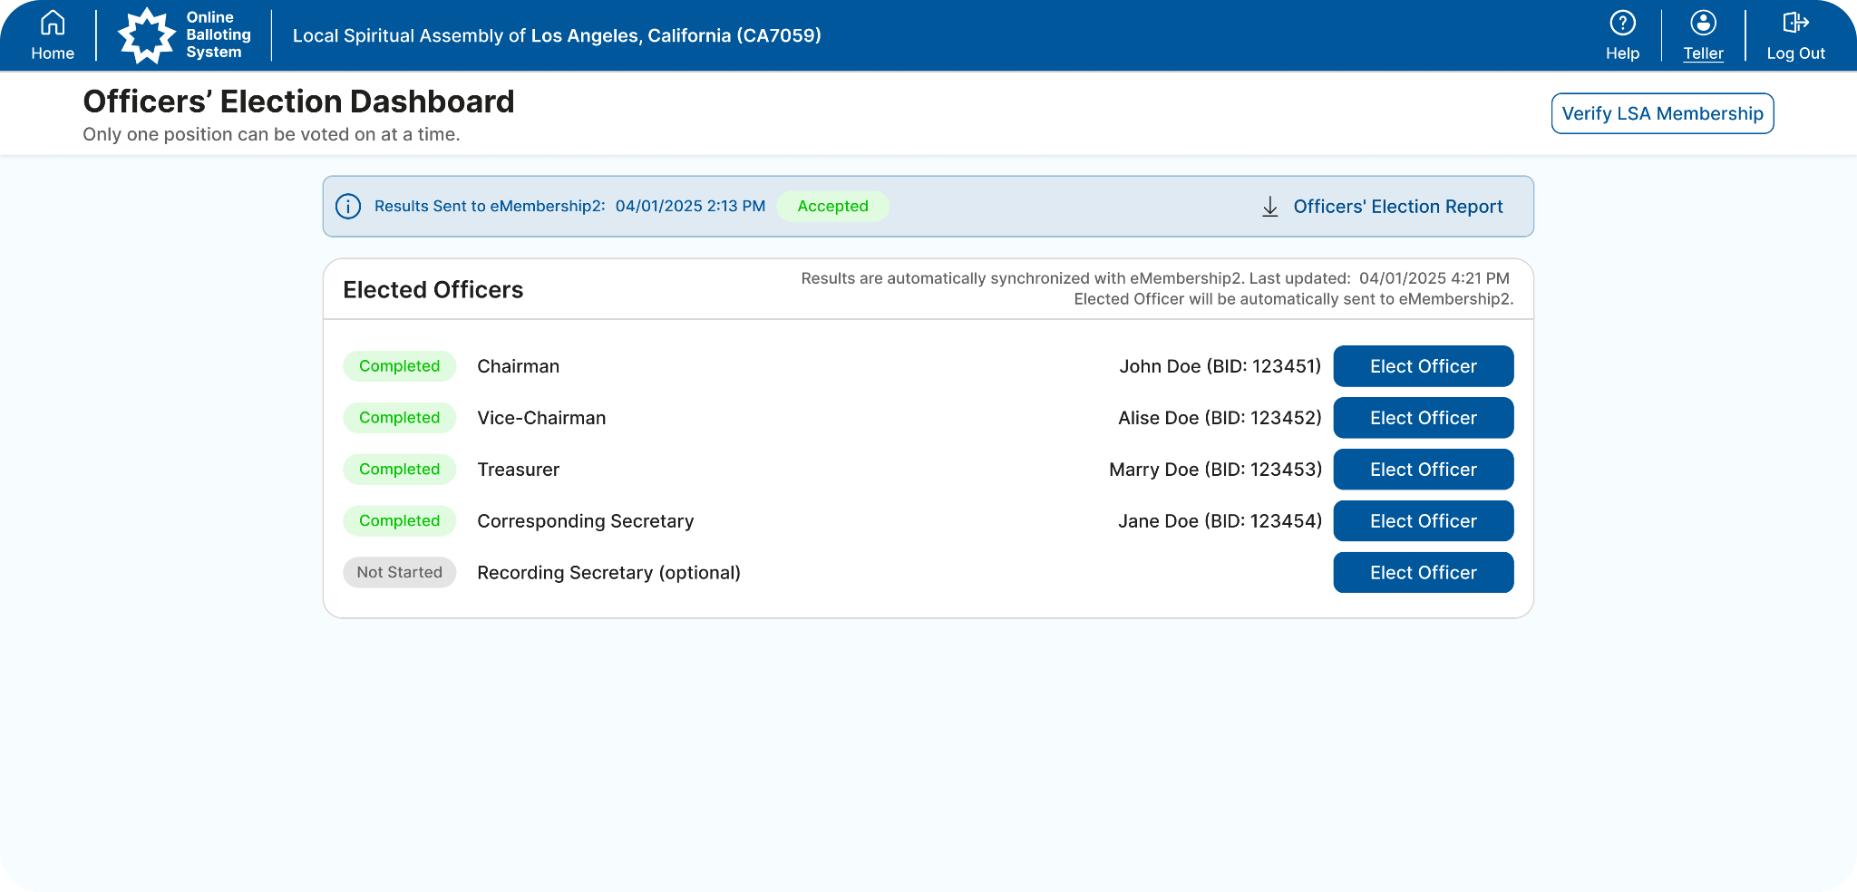Click the Online Balloting System star logo
Screen dimensions: 1857x892
pyautogui.click(x=146, y=35)
